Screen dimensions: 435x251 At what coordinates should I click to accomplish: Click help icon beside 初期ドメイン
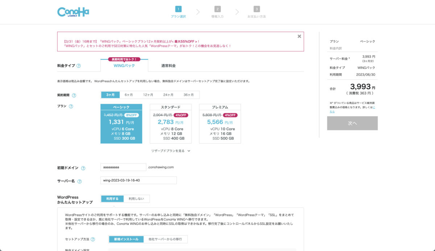pos(83,168)
